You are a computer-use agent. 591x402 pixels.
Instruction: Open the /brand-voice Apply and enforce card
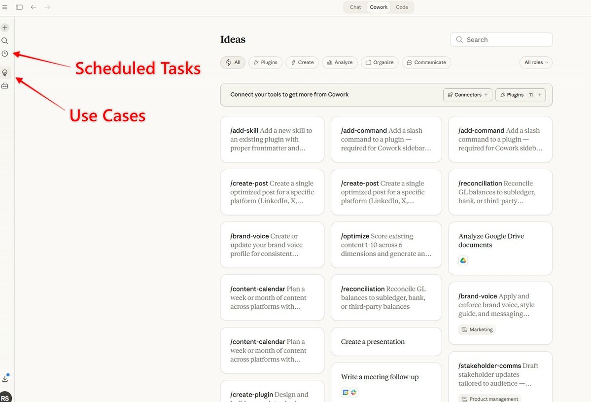(x=500, y=313)
